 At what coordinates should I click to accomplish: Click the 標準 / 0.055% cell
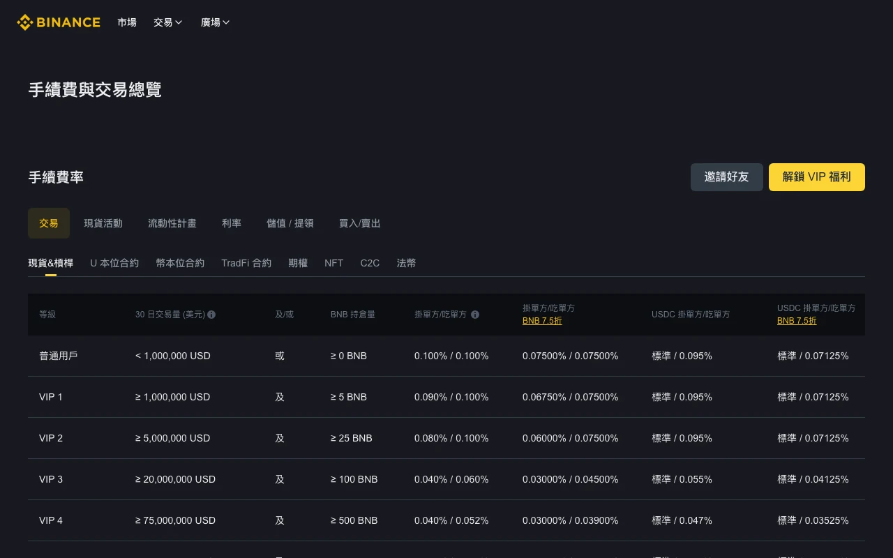coord(682,479)
